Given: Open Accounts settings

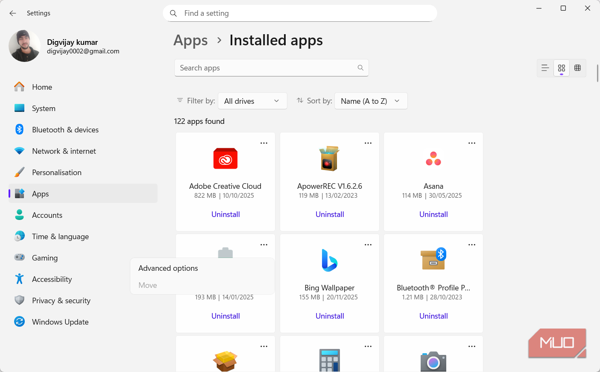Looking at the screenshot, I should pyautogui.click(x=83, y=215).
